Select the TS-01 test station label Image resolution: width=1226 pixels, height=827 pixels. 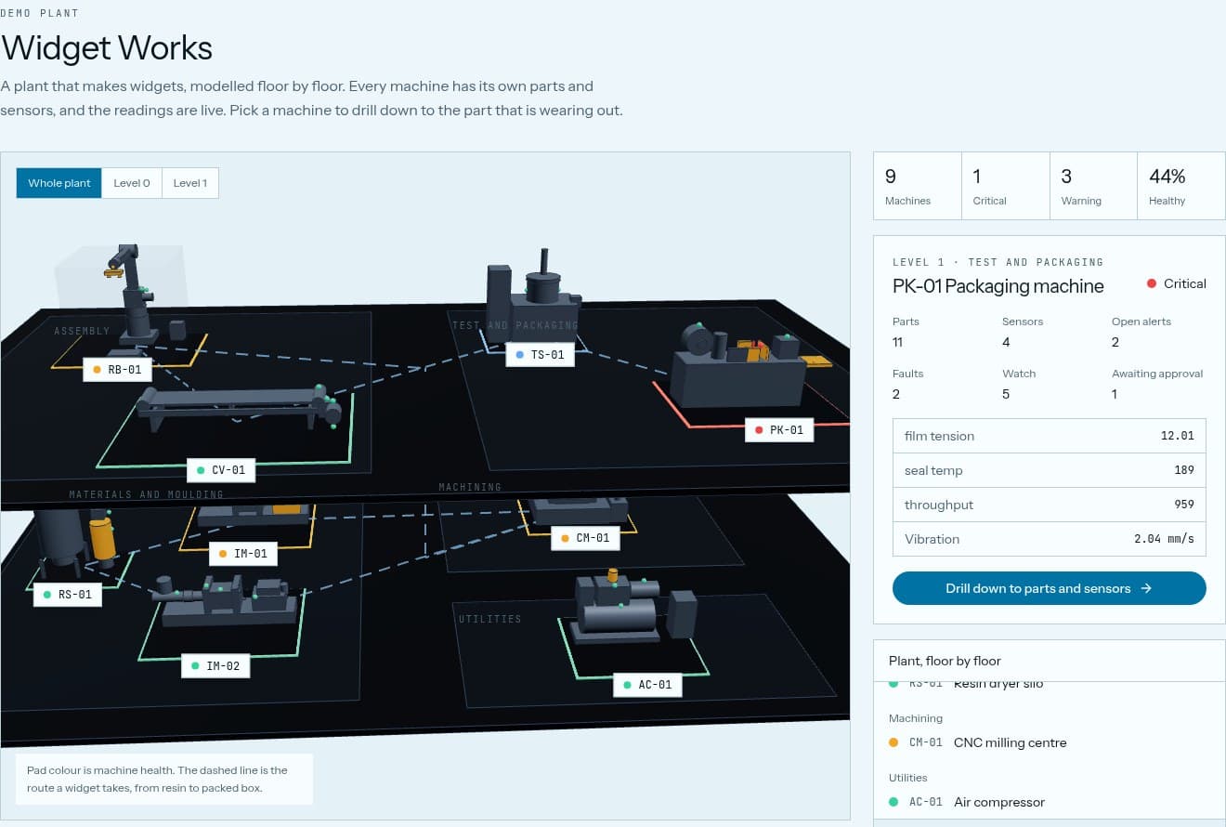click(540, 354)
